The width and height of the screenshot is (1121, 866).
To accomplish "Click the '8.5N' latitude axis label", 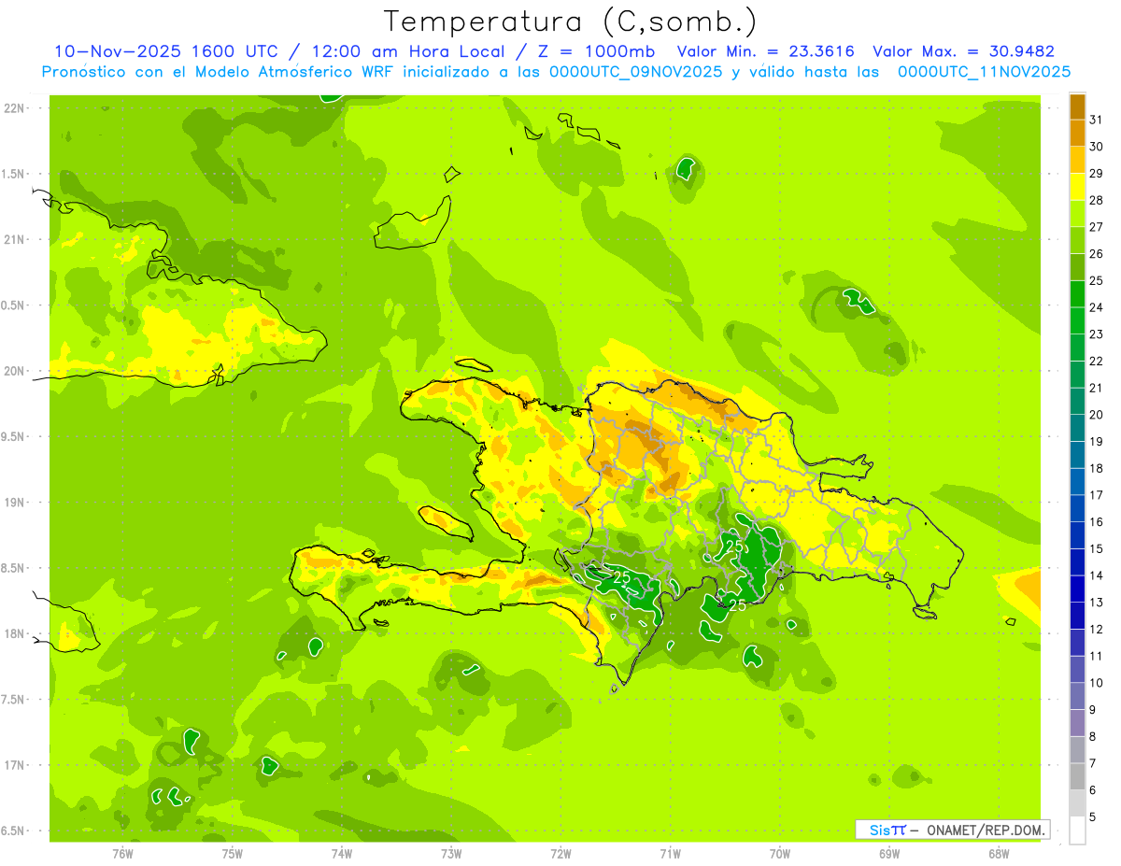I will 13,568.
